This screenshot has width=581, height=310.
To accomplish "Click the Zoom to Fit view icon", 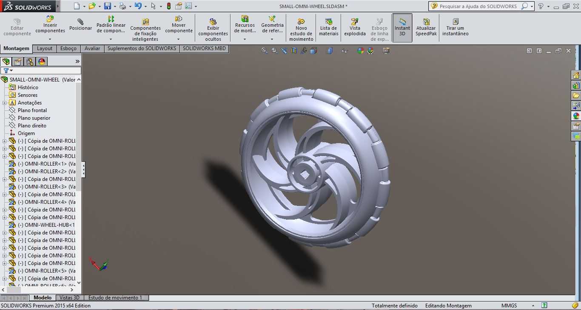I will point(265,51).
